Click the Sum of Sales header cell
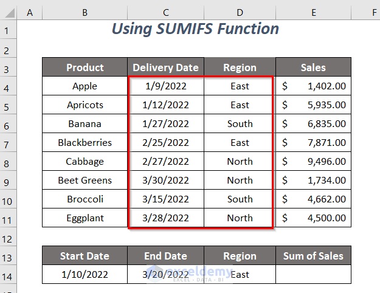 tap(313, 256)
